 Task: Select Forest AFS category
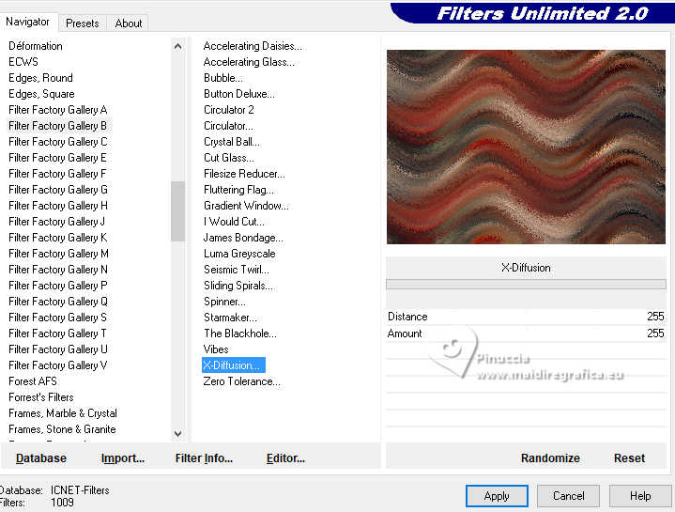click(33, 381)
